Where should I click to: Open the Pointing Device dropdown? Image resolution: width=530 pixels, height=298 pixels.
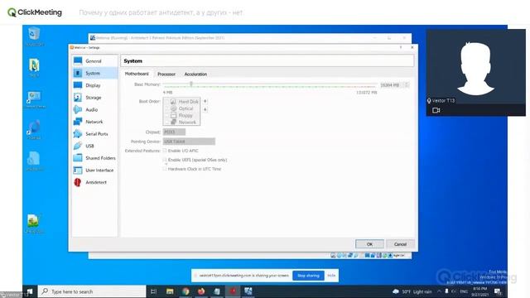(189, 142)
